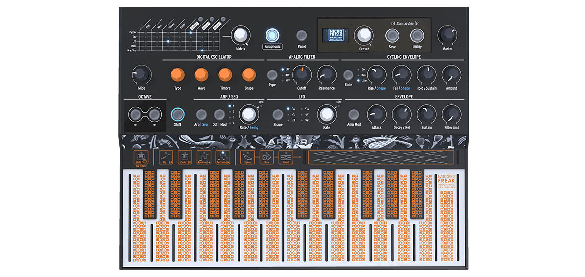The width and height of the screenshot is (585, 277).
Task: Choose the Random arpeggio mode icon
Action: (x=204, y=157)
